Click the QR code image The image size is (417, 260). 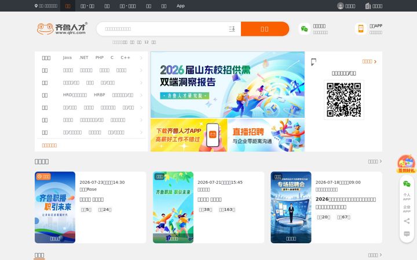(344, 100)
